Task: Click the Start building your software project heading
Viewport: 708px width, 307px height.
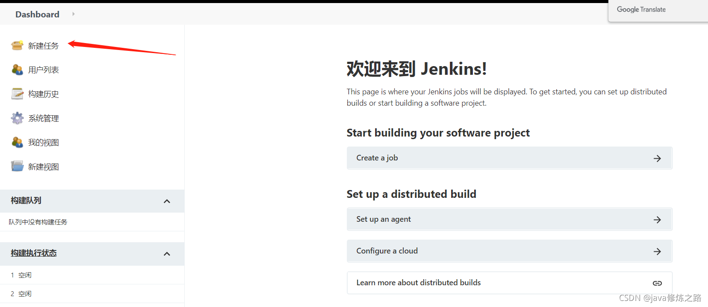Action: point(438,133)
